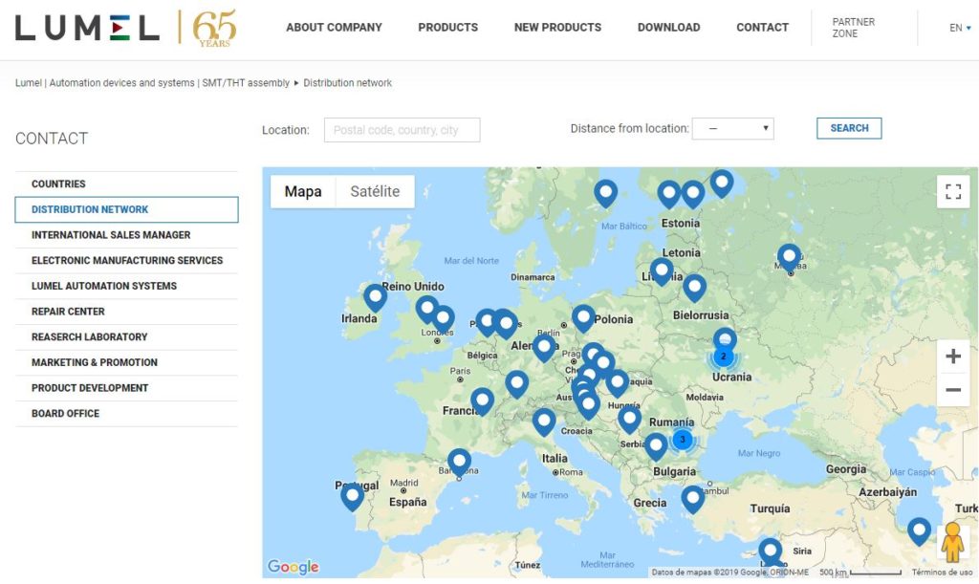Screen dimensions: 979x584
Task: Click the map pin over Ireland
Action: pyautogui.click(x=375, y=297)
